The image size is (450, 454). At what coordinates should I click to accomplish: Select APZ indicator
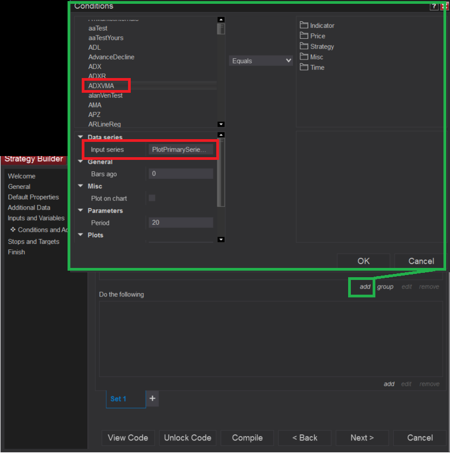point(94,115)
